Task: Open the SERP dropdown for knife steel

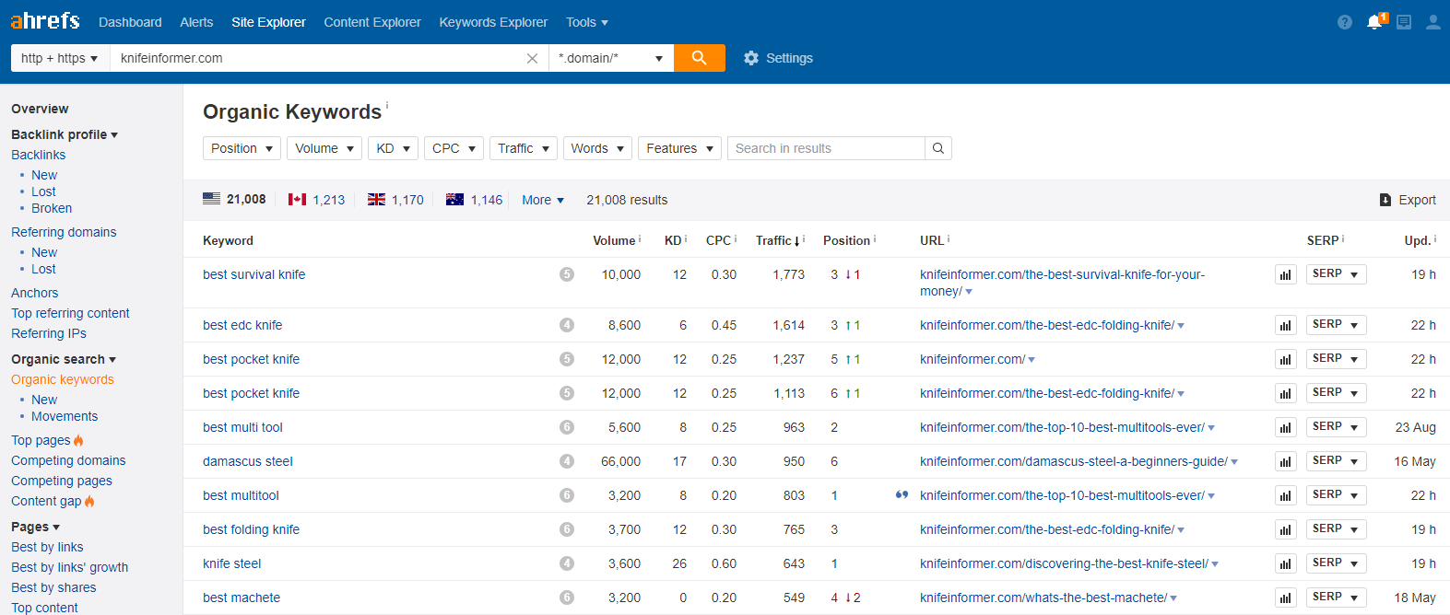Action: (1336, 563)
